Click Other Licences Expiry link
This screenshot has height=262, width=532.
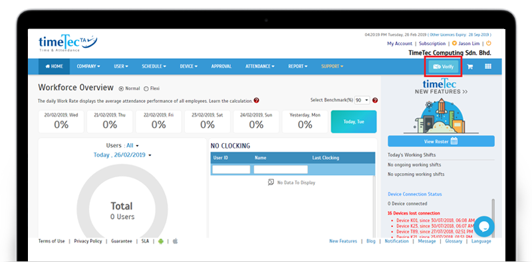(459, 35)
